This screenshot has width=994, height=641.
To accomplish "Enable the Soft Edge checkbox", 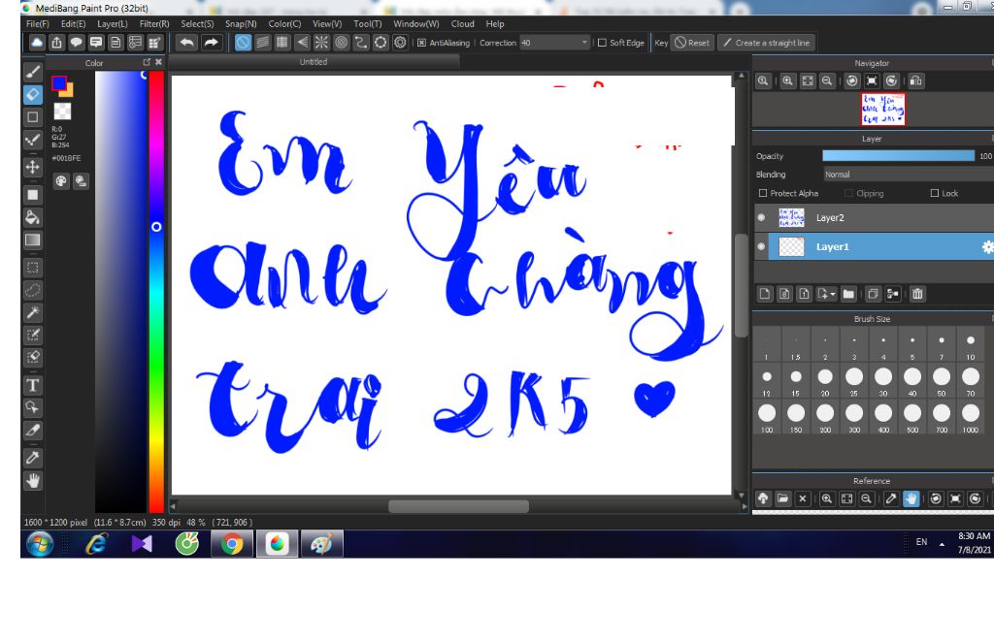I will [602, 43].
